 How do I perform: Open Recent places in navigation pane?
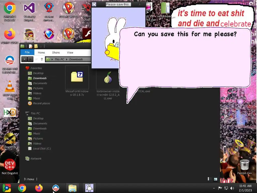pos(41,103)
